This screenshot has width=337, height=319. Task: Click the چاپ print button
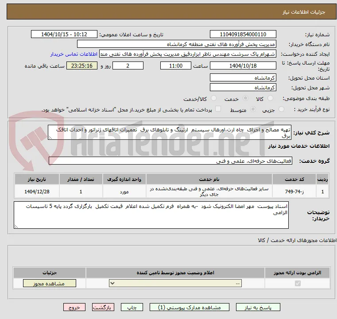(132, 307)
